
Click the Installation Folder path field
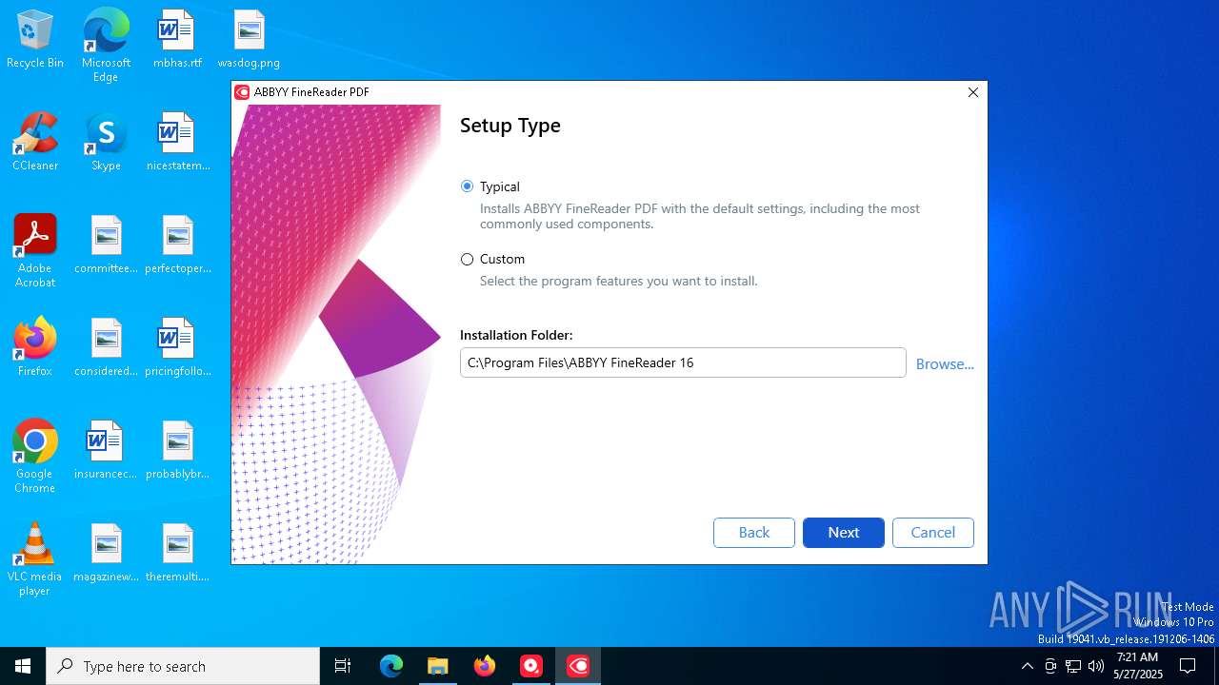tap(683, 362)
